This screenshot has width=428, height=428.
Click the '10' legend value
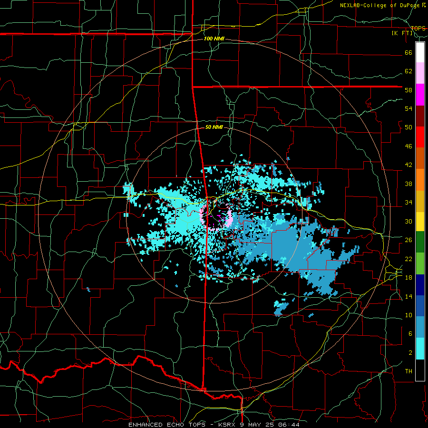pyautogui.click(x=409, y=315)
